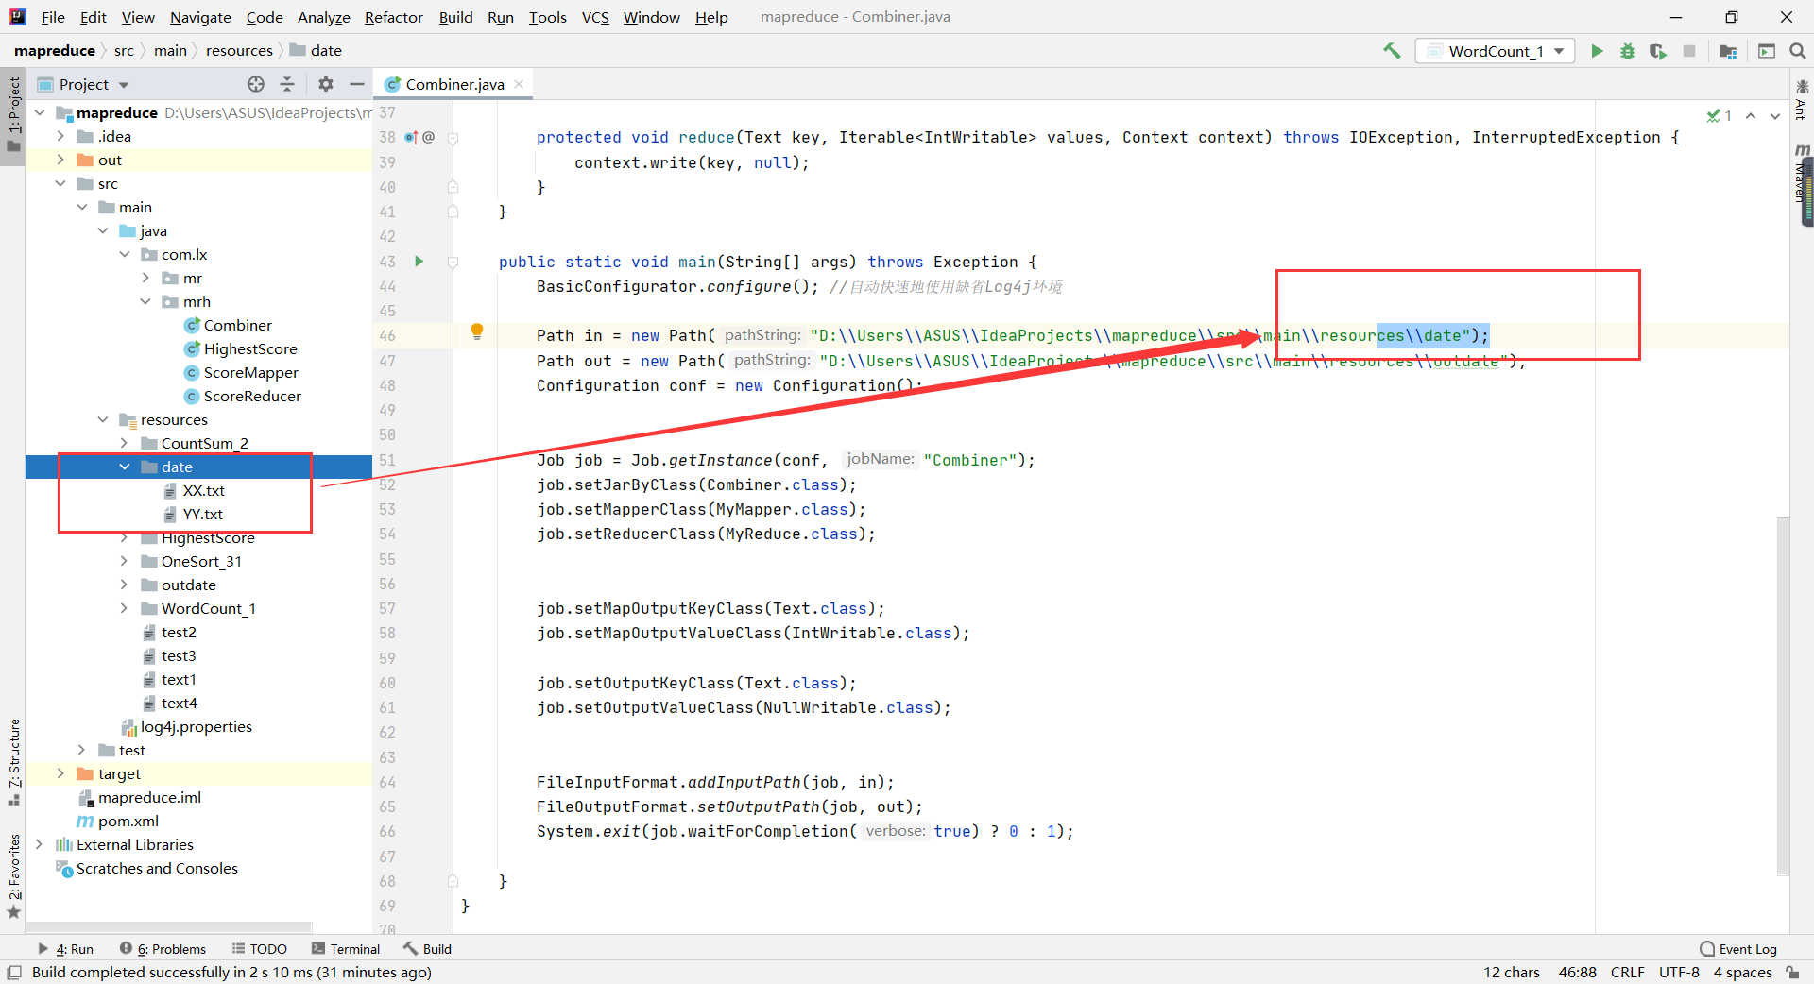
Task: Run WordCount_1 with green play button
Action: tap(1597, 51)
